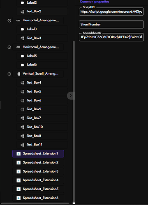
Task: Select Label2 in the component tree
Action: click(x=42, y=2)
